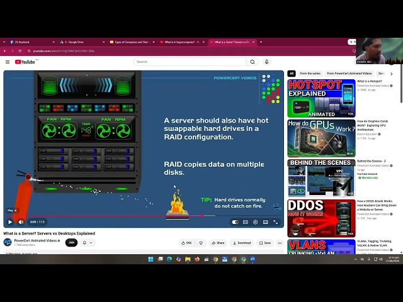The height and width of the screenshot is (302, 403).
Task: Go to YouTube home via logo
Action: 25,62
